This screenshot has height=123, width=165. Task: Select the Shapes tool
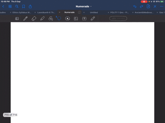pyautogui.click(x=51, y=18)
